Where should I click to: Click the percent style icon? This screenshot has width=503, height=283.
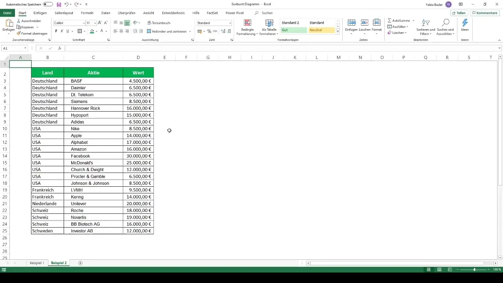[x=209, y=31]
